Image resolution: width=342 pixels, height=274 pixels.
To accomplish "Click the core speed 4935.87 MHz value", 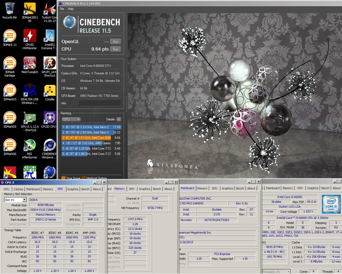I will click(x=274, y=247).
